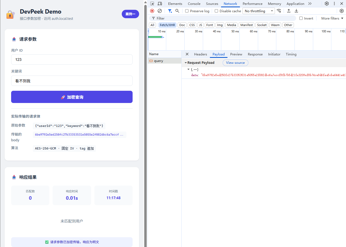
Task: Open the No throttling dropdown
Action: pos(259,11)
